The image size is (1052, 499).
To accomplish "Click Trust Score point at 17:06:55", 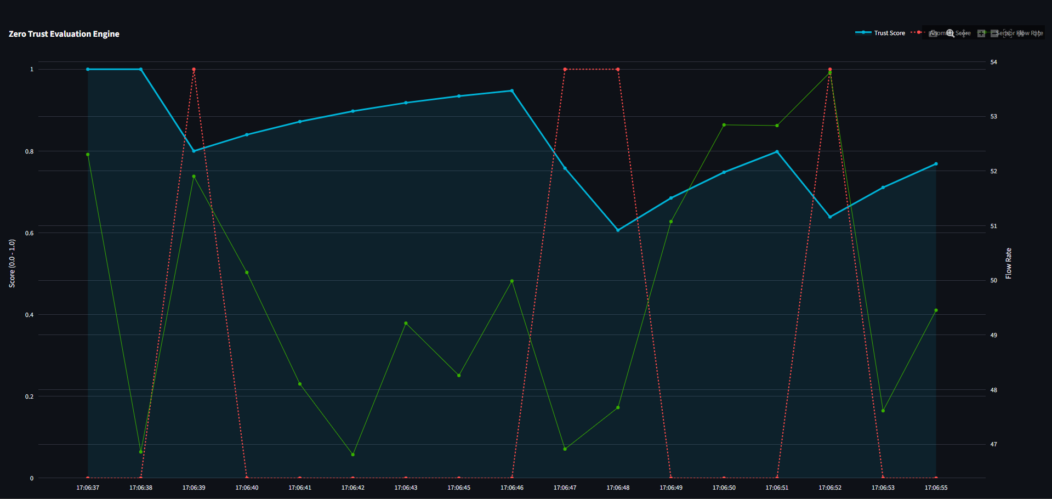I will click(x=936, y=164).
